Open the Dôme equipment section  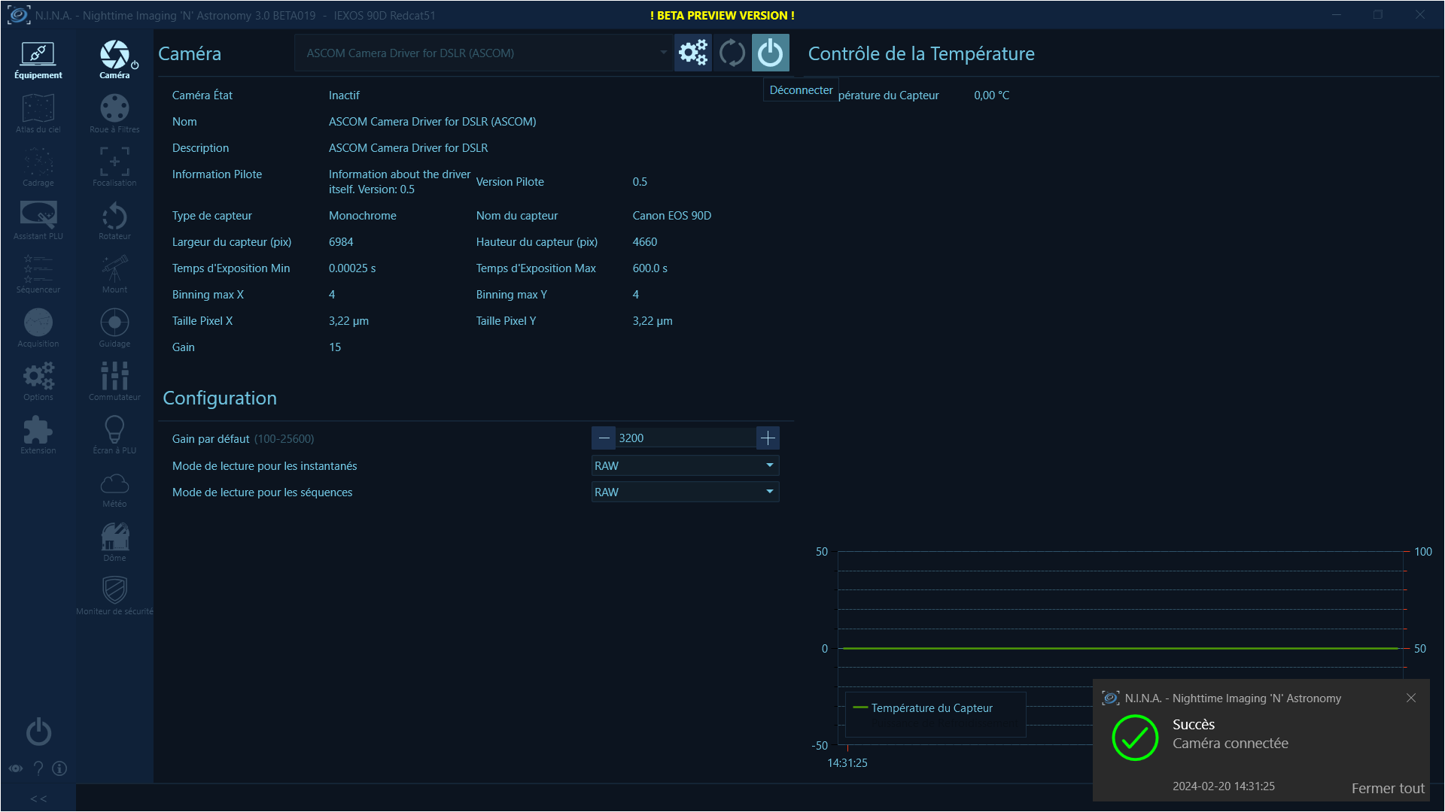(x=114, y=542)
